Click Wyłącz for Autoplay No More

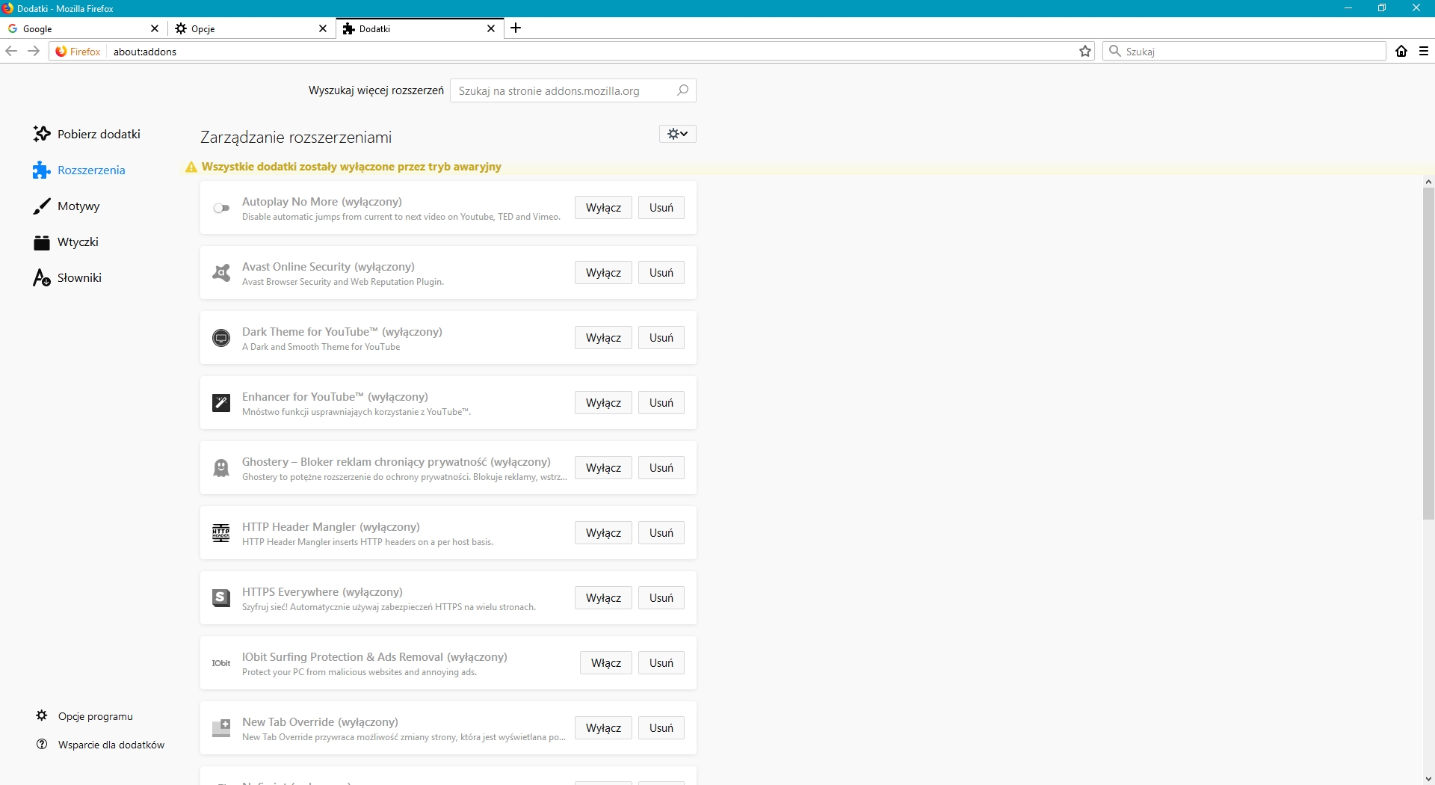coord(603,208)
